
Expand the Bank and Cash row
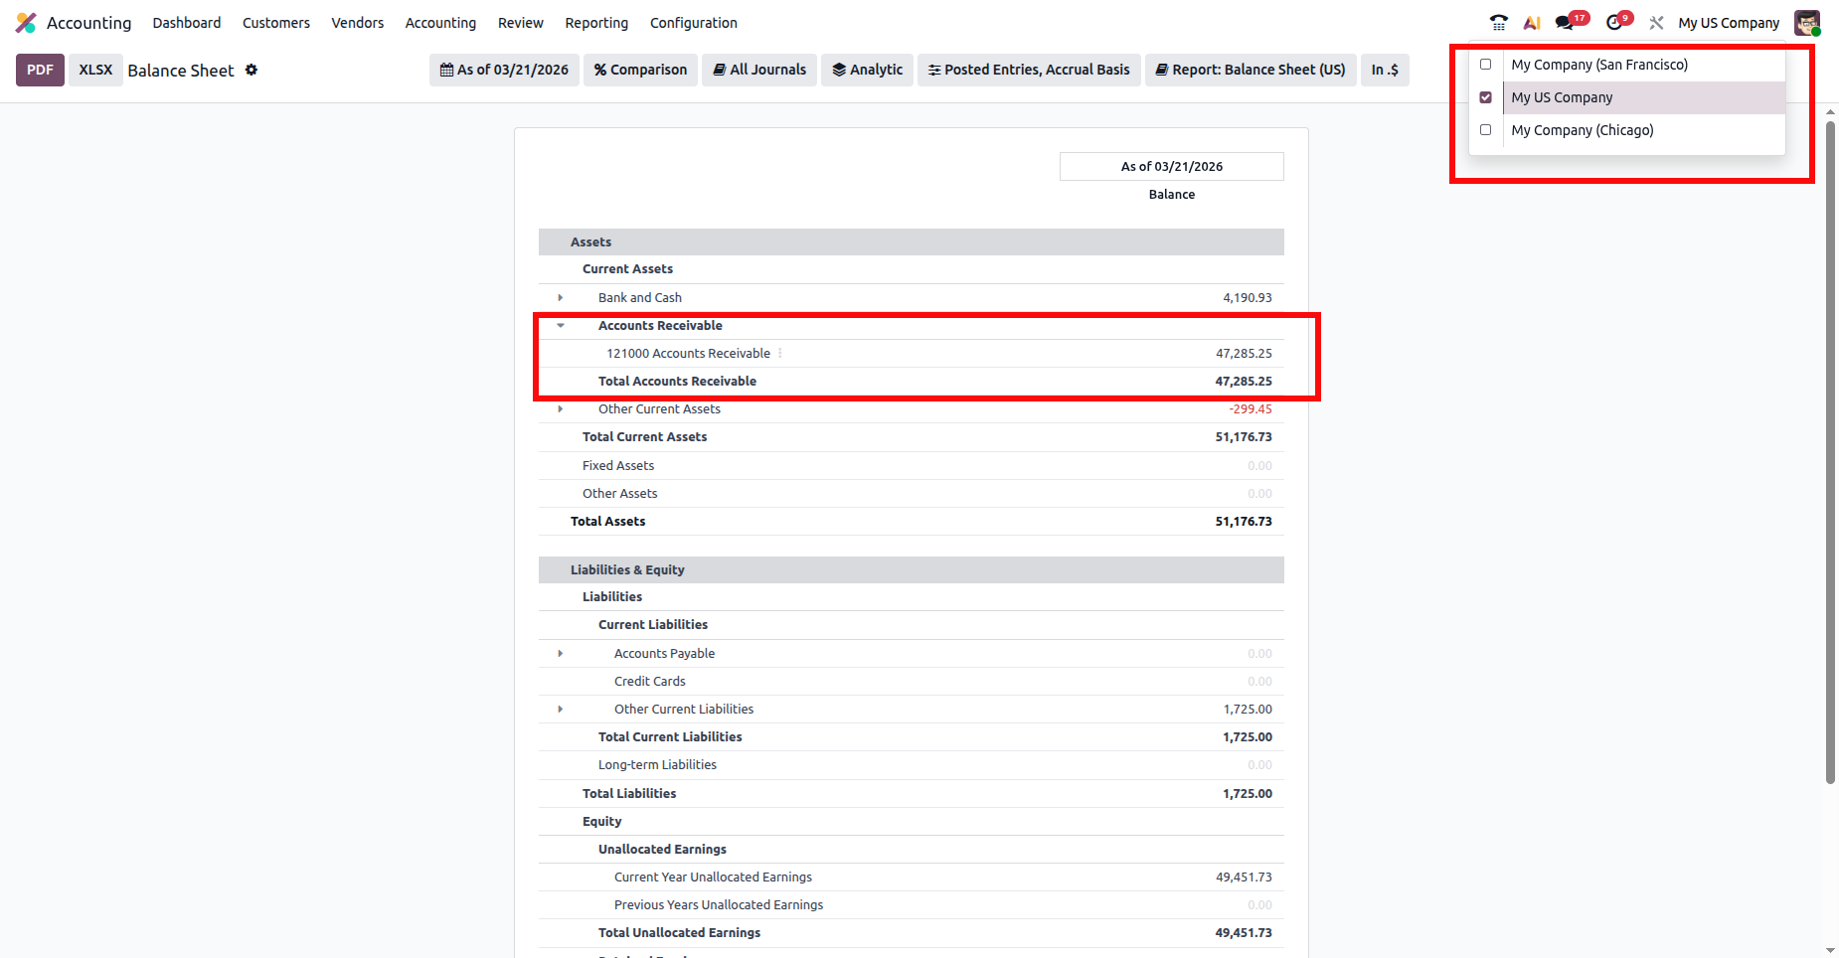point(561,298)
